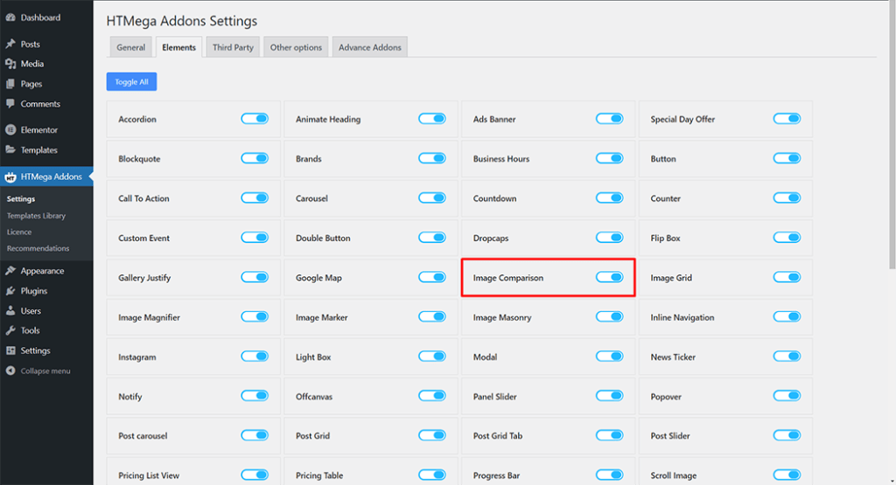Screen dimensions: 896x485
Task: Click the Collapse menu arrow icon
Action: (x=10, y=371)
